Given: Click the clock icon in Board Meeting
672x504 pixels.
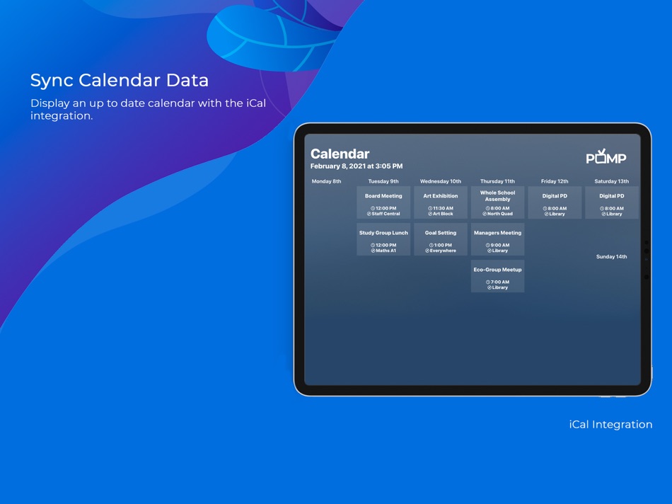Looking at the screenshot, I should pyautogui.click(x=373, y=208).
